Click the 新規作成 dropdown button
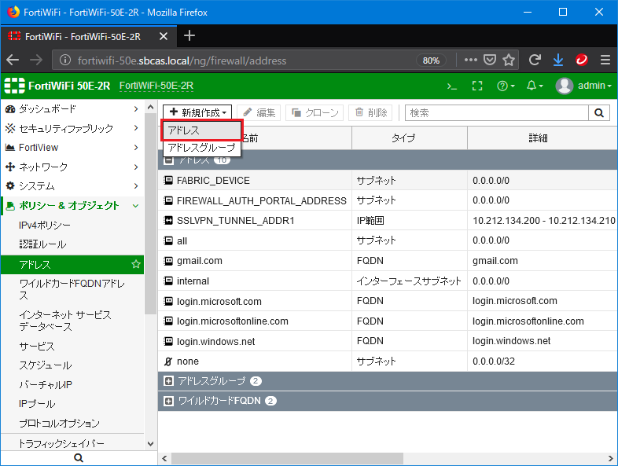This screenshot has width=618, height=466. (197, 112)
